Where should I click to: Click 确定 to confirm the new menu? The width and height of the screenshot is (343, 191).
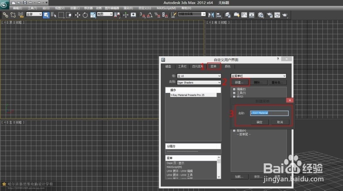(259, 122)
